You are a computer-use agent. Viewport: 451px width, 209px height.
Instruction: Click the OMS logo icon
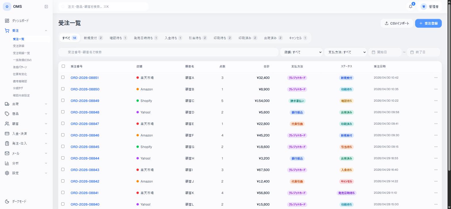tap(7, 7)
